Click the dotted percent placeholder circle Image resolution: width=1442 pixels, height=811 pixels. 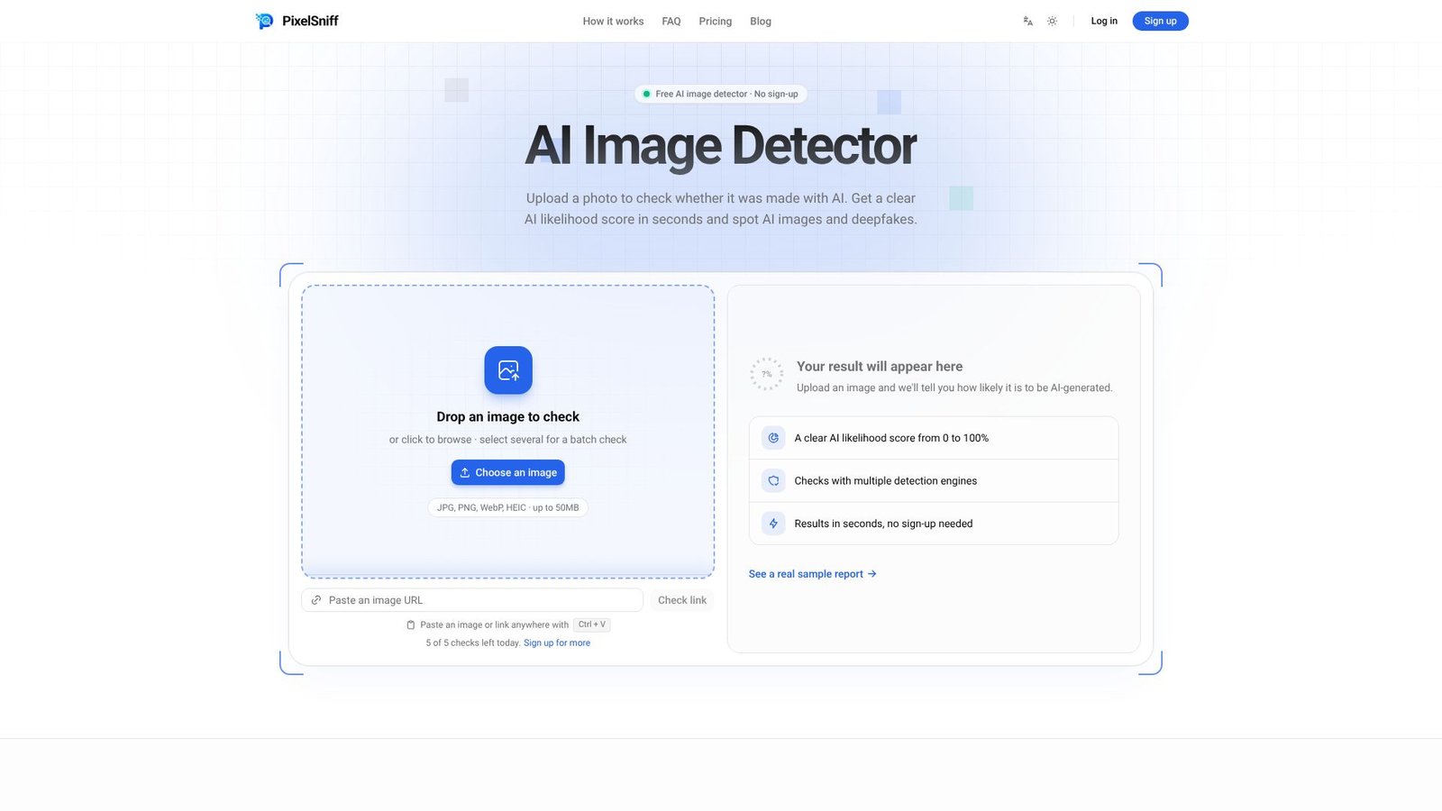pyautogui.click(x=767, y=374)
